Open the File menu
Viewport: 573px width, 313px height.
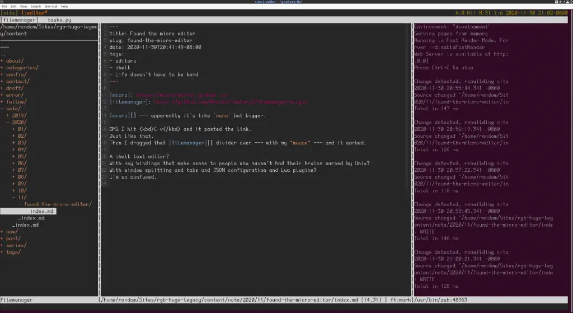coord(4,6)
